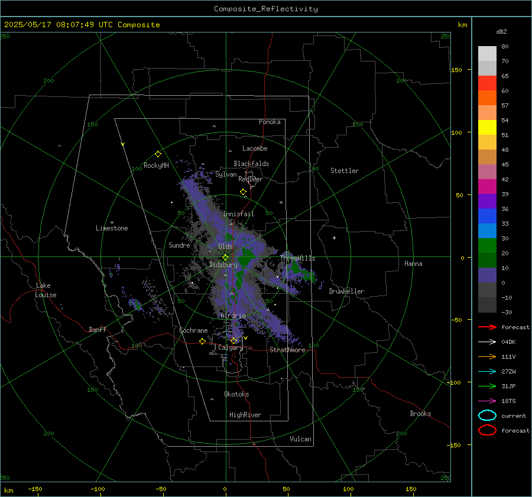Click the yellow diamond marker near RockyMH
Viewport: 532px width, 497px height.
tap(158, 154)
